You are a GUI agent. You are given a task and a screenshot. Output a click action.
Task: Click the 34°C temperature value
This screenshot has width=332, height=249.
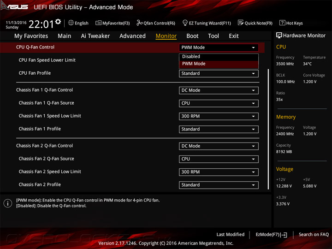tap(307, 64)
